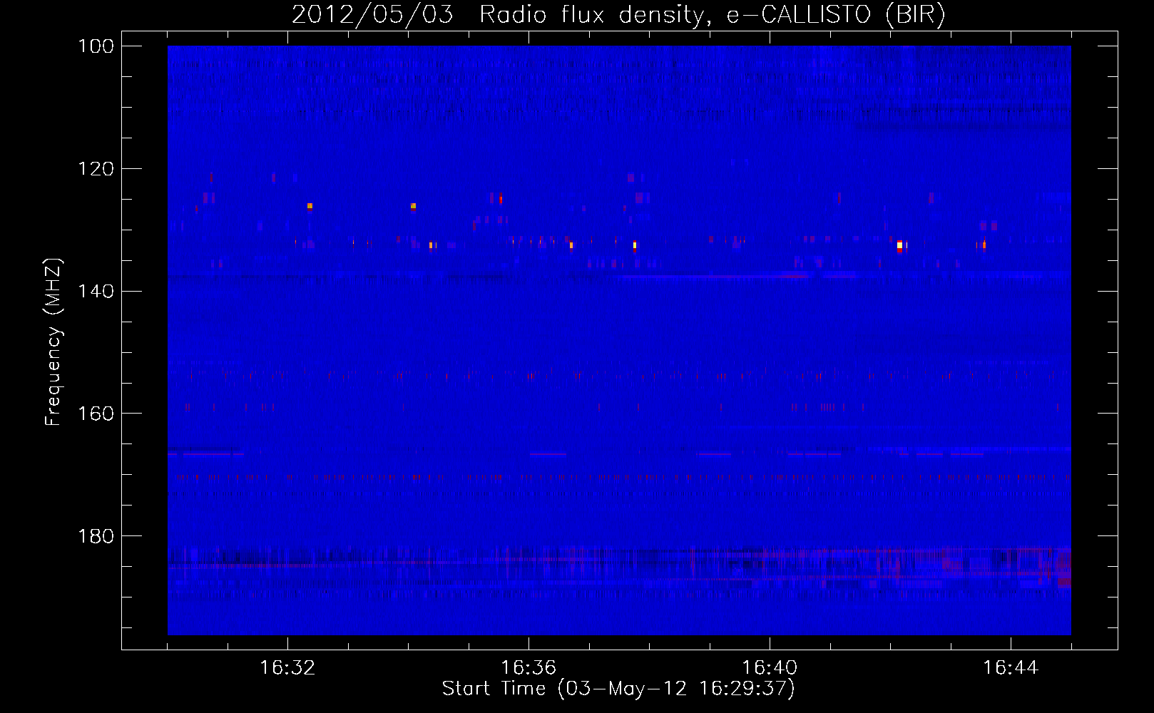Click the bright yellow-white burst near 16:42

click(899, 246)
